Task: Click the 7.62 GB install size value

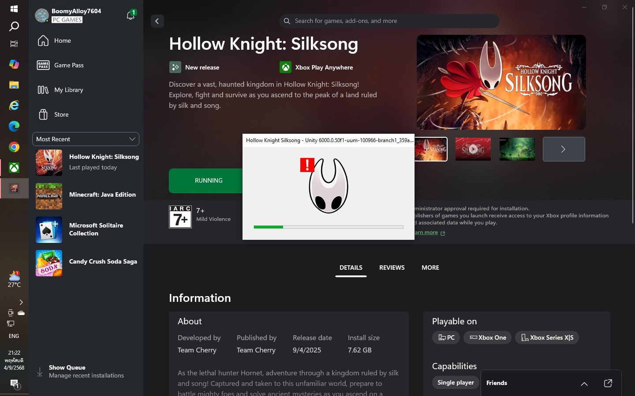Action: pyautogui.click(x=360, y=350)
